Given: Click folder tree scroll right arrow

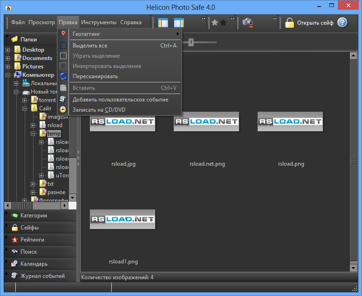Looking at the screenshot, I should pos(65,205).
